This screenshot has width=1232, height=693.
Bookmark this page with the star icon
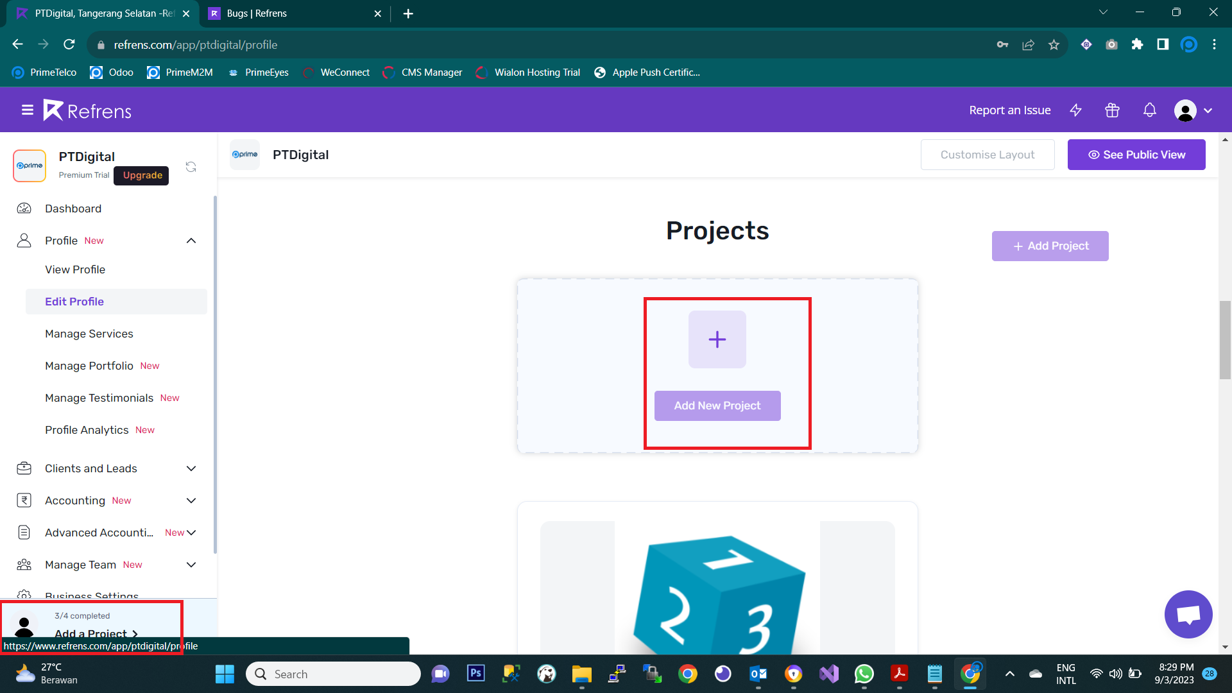(1054, 44)
